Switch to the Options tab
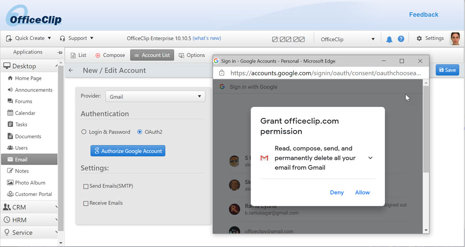465x247 pixels. [x=192, y=55]
